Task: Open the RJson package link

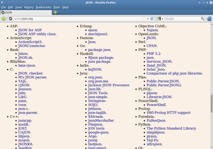Action: click(x=101, y=58)
